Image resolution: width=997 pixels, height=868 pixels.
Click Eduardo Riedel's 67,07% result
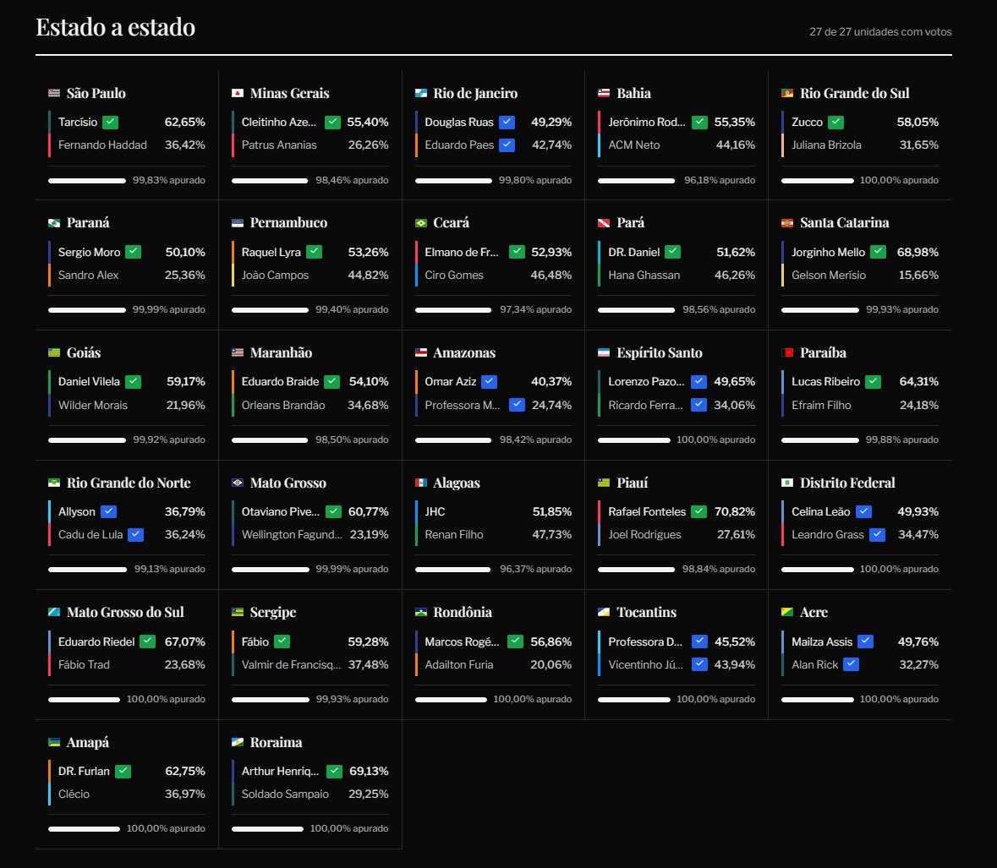pos(185,641)
